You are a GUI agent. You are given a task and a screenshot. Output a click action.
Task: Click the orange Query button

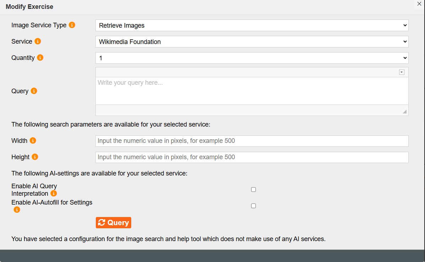113,222
